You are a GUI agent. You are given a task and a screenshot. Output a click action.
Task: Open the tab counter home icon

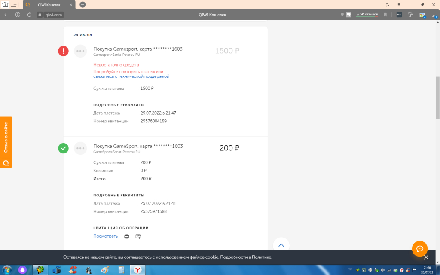click(x=5, y=4)
